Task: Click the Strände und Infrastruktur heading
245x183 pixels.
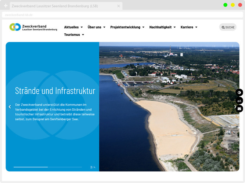Action: tap(55, 91)
